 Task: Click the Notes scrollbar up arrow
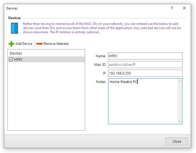point(180,81)
